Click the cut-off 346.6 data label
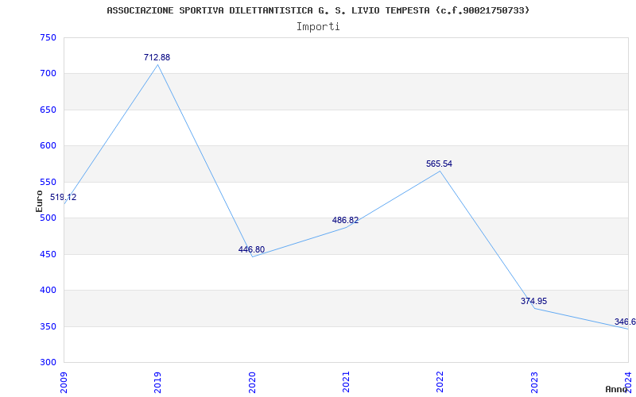 (x=625, y=322)
